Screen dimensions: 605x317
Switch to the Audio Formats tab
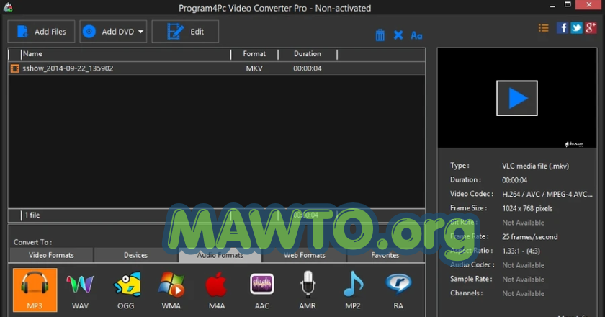220,255
